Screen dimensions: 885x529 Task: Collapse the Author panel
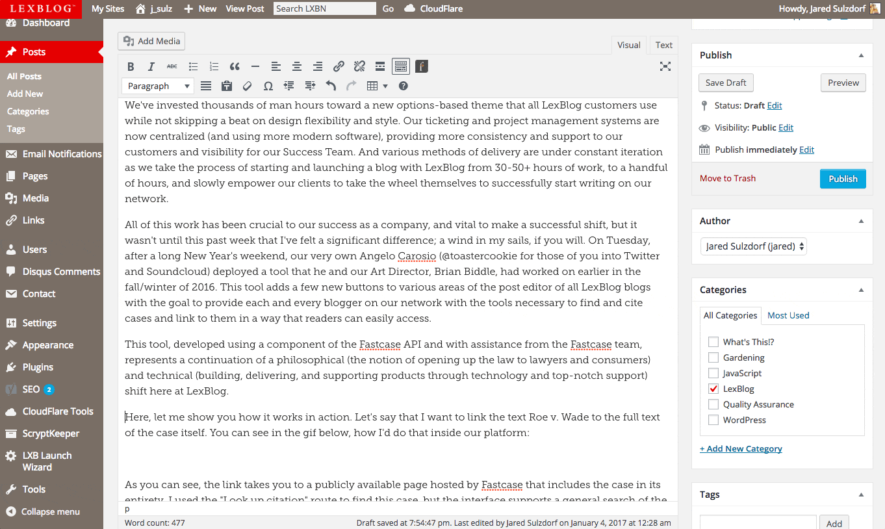click(862, 221)
